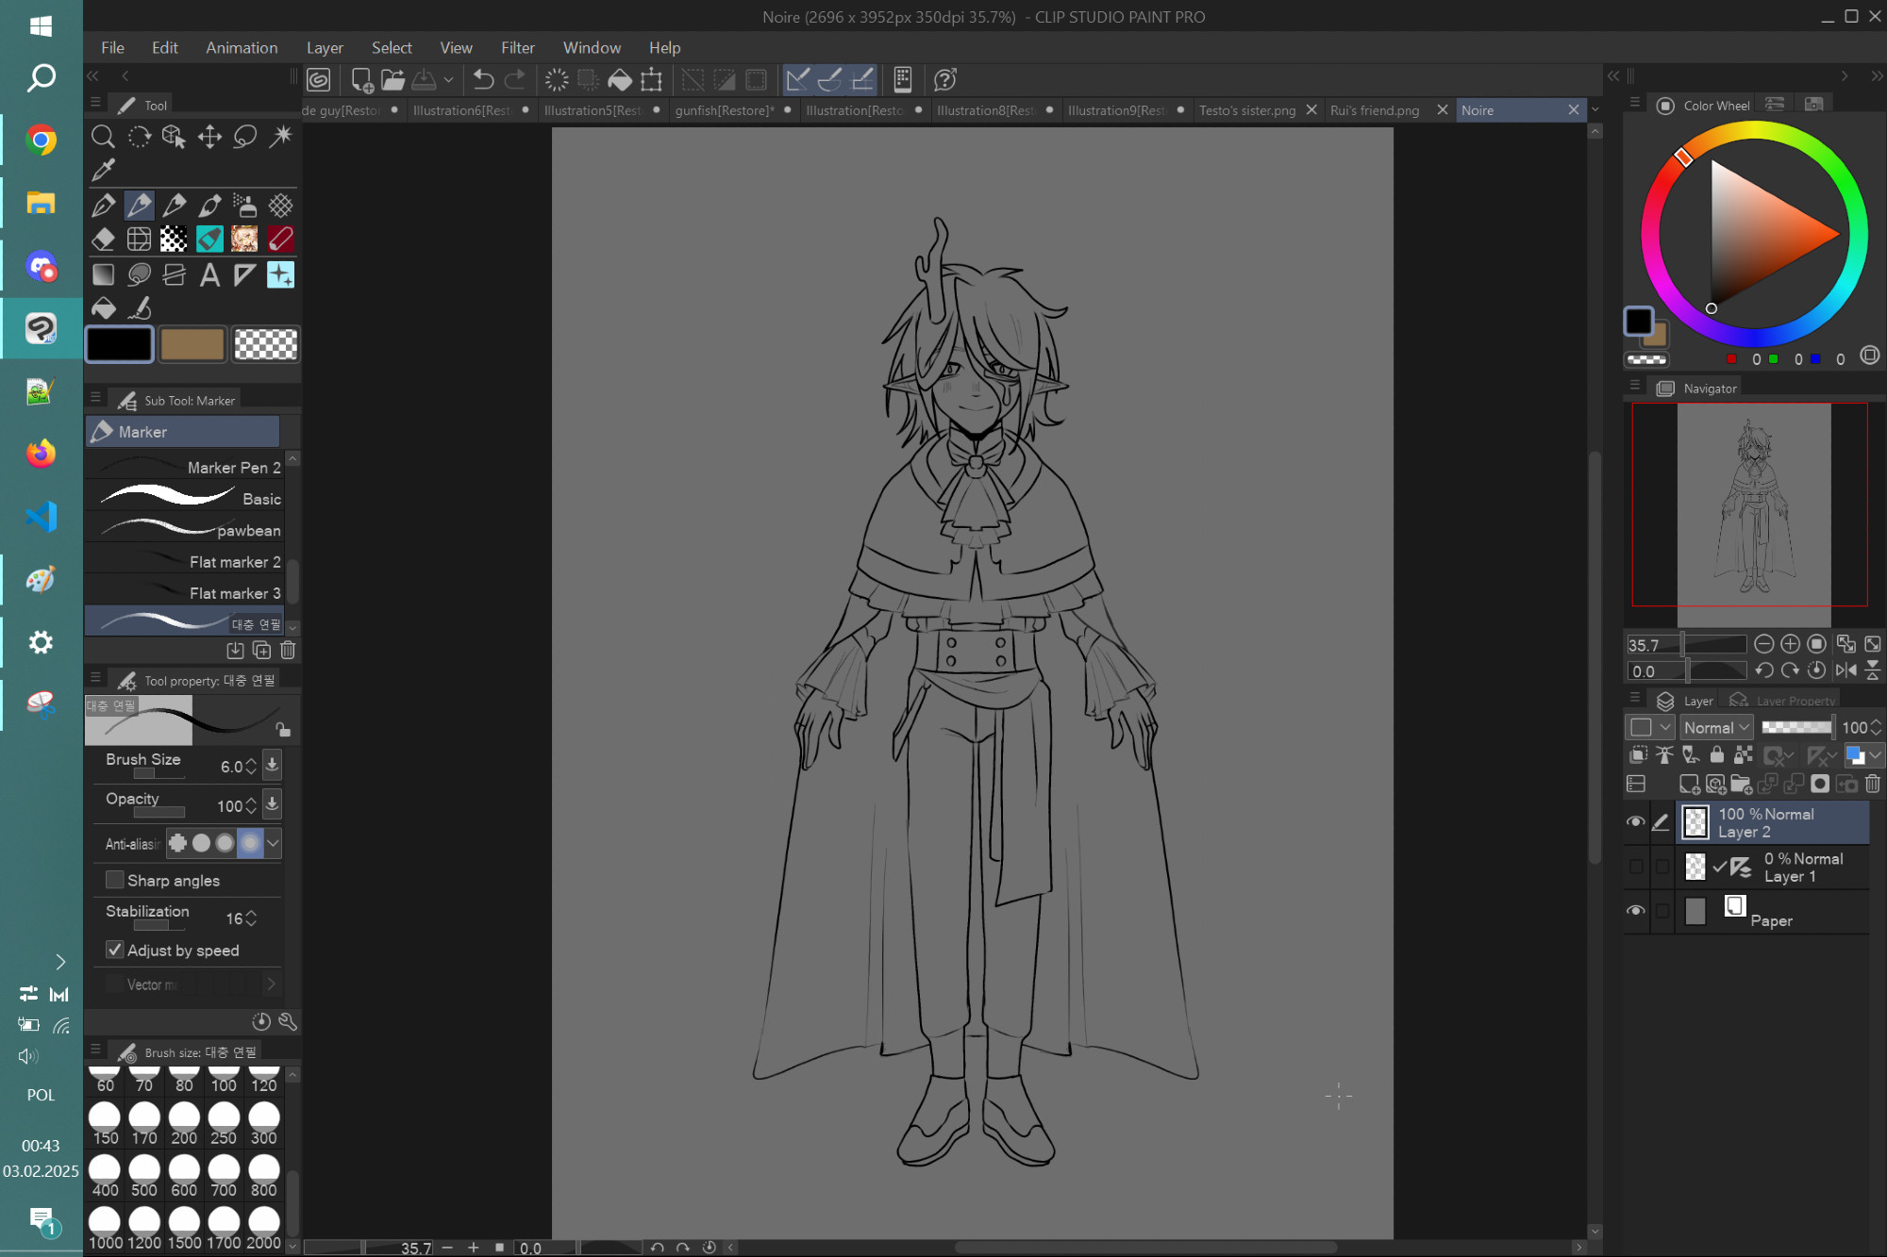The image size is (1887, 1257).
Task: Expand Vector magnet settings arrow
Action: pos(271,984)
